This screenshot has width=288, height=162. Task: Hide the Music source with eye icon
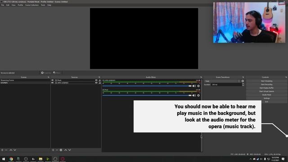96,80
